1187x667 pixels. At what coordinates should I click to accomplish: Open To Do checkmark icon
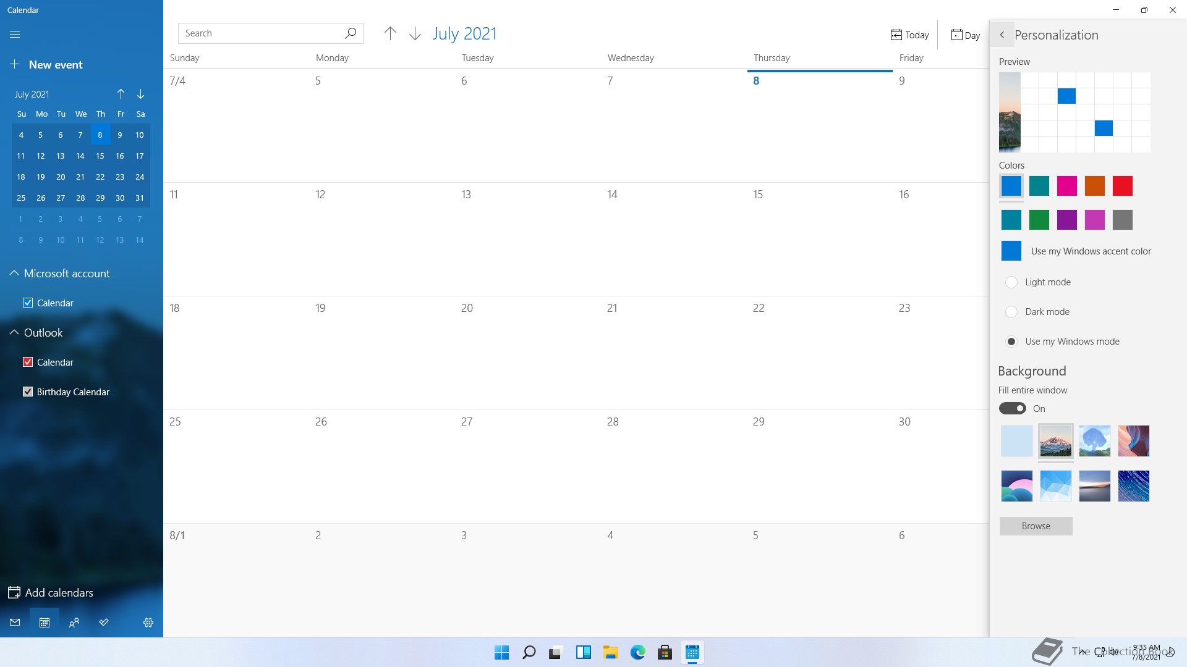pyautogui.click(x=104, y=623)
